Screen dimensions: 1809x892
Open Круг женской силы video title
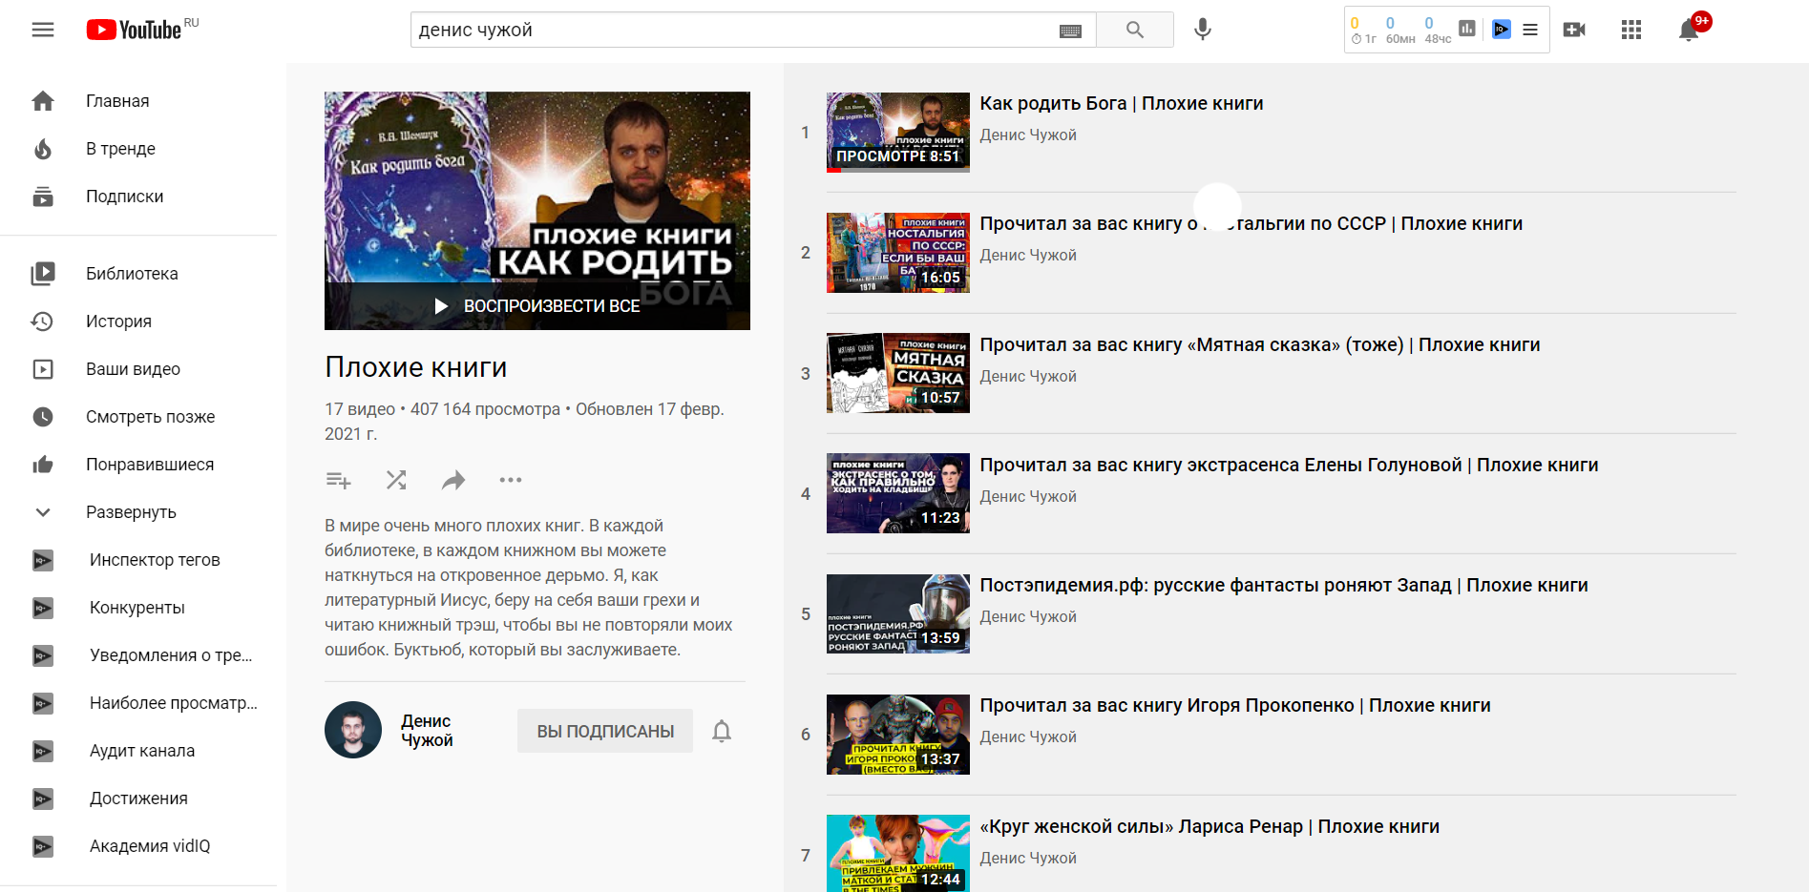pyautogui.click(x=1210, y=826)
